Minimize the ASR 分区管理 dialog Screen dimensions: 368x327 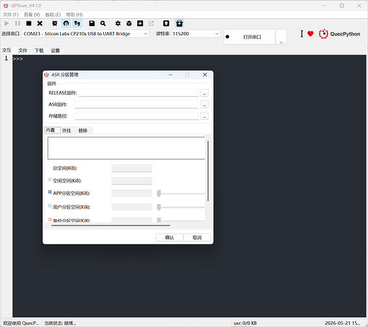pyautogui.click(x=171, y=75)
